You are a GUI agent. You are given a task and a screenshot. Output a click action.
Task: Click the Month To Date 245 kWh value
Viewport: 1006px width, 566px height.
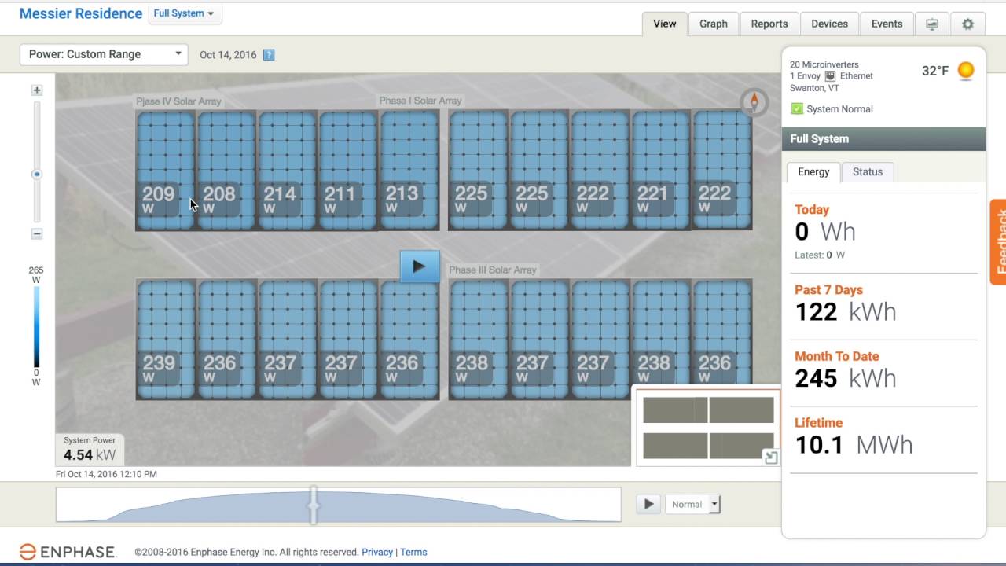pyautogui.click(x=845, y=378)
